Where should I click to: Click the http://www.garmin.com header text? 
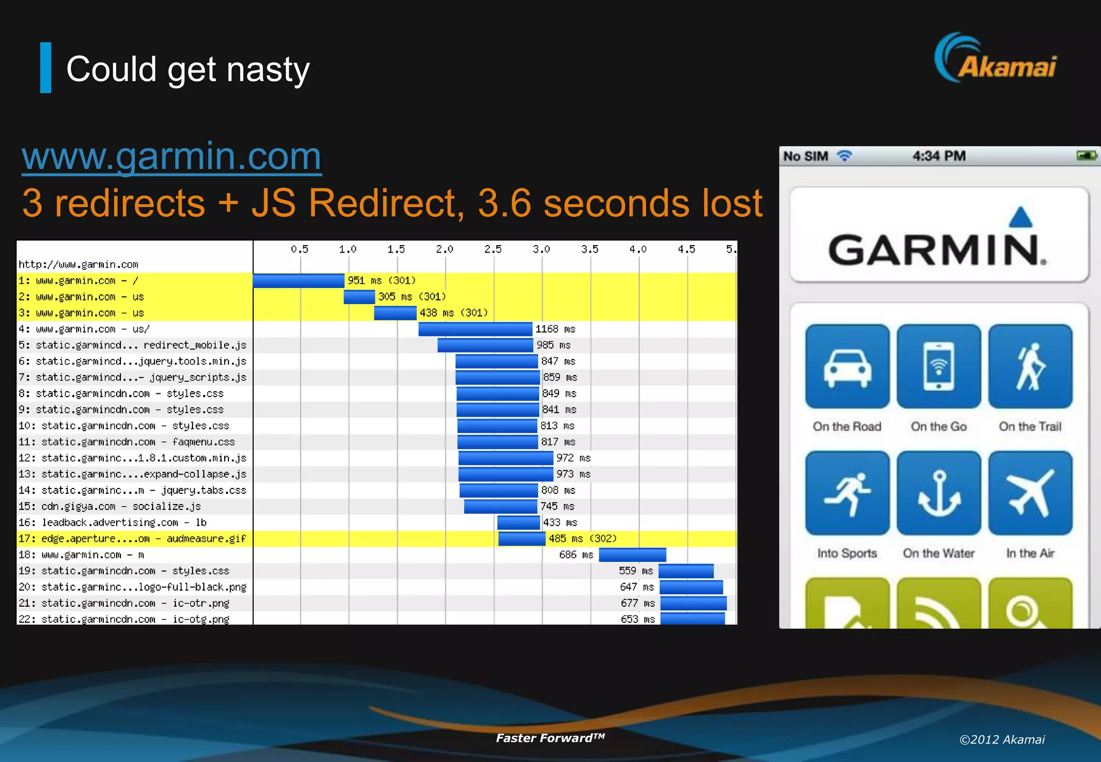tap(78, 264)
